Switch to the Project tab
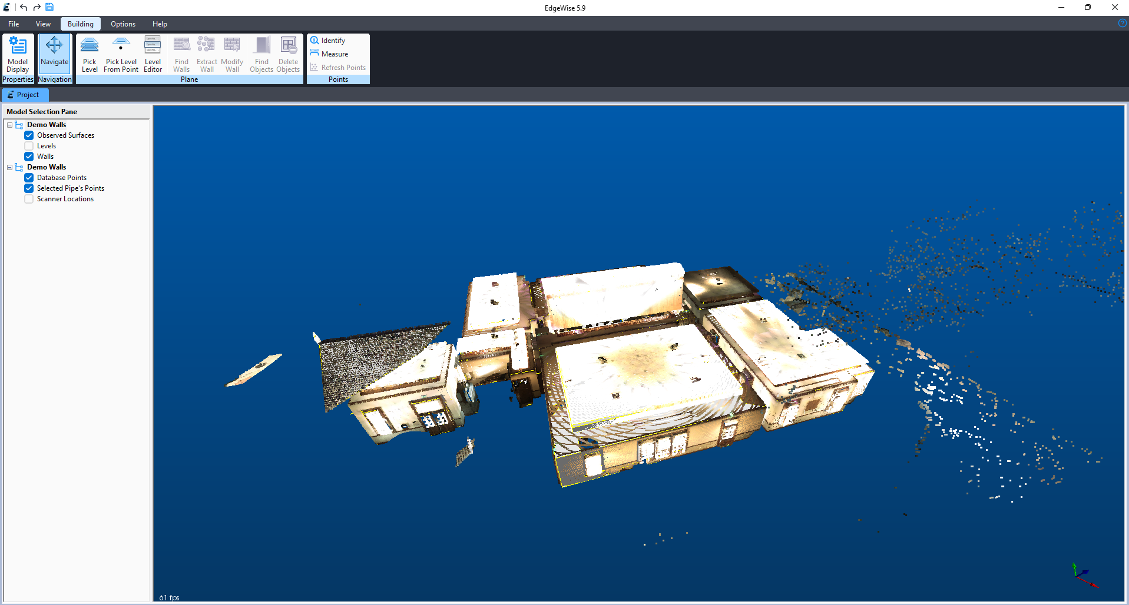1129x605 pixels. tap(25, 95)
